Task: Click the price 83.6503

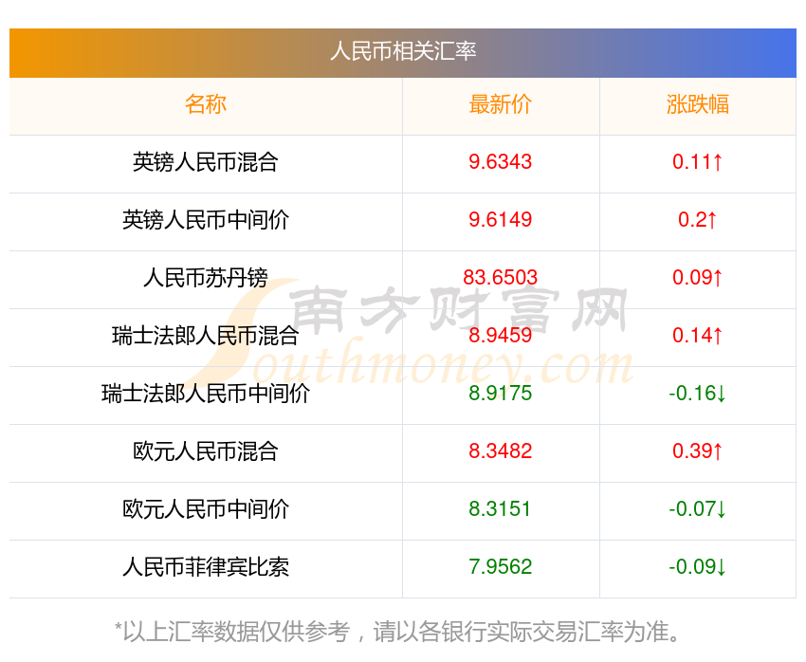Action: (500, 278)
